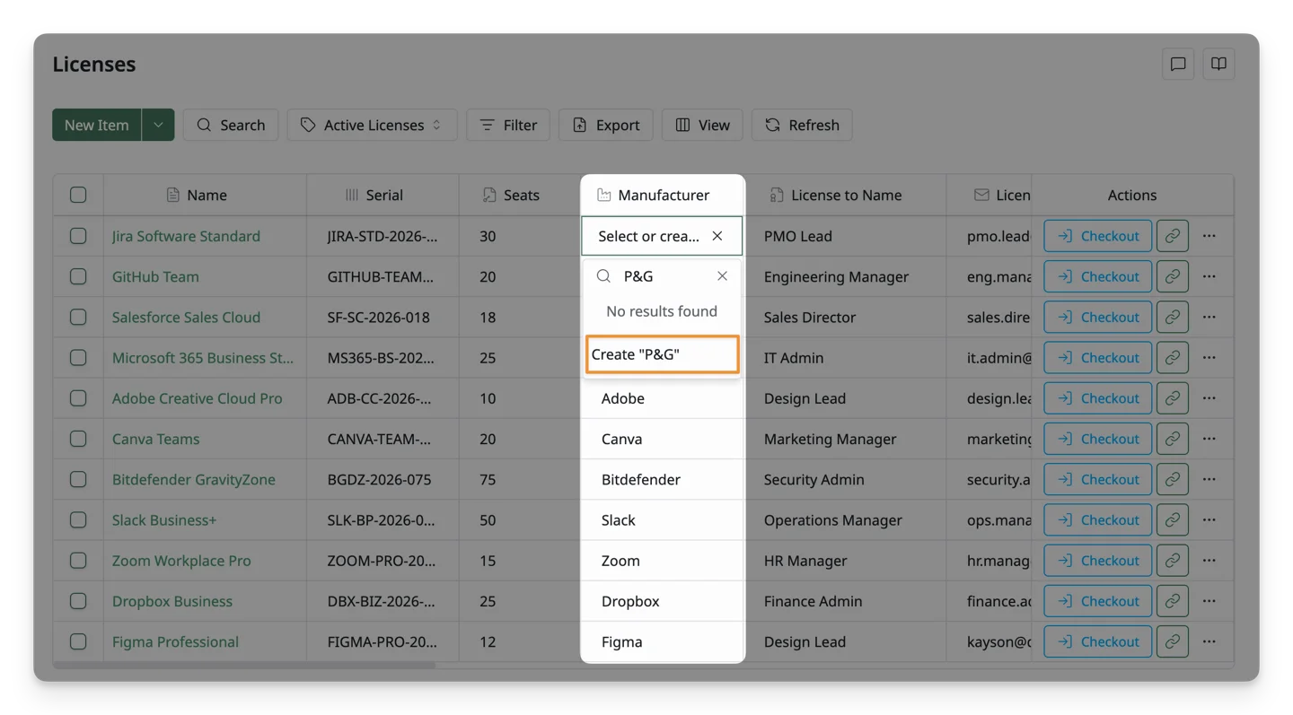
Task: Check the Canva Teams row
Action: [x=78, y=439]
